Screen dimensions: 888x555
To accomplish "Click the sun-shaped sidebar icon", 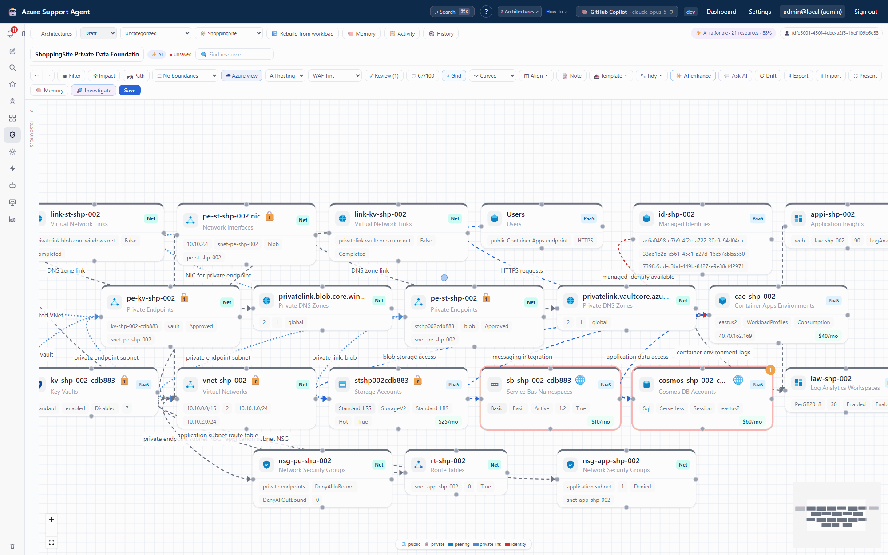I will coord(12,152).
